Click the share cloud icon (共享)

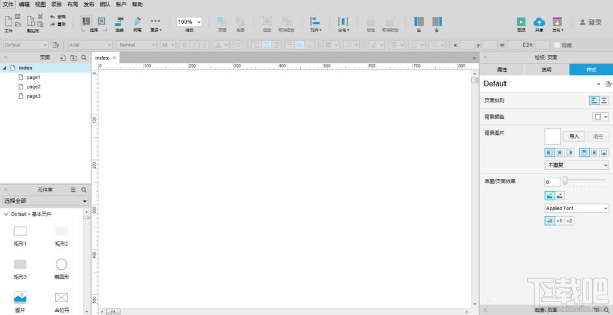pos(539,22)
